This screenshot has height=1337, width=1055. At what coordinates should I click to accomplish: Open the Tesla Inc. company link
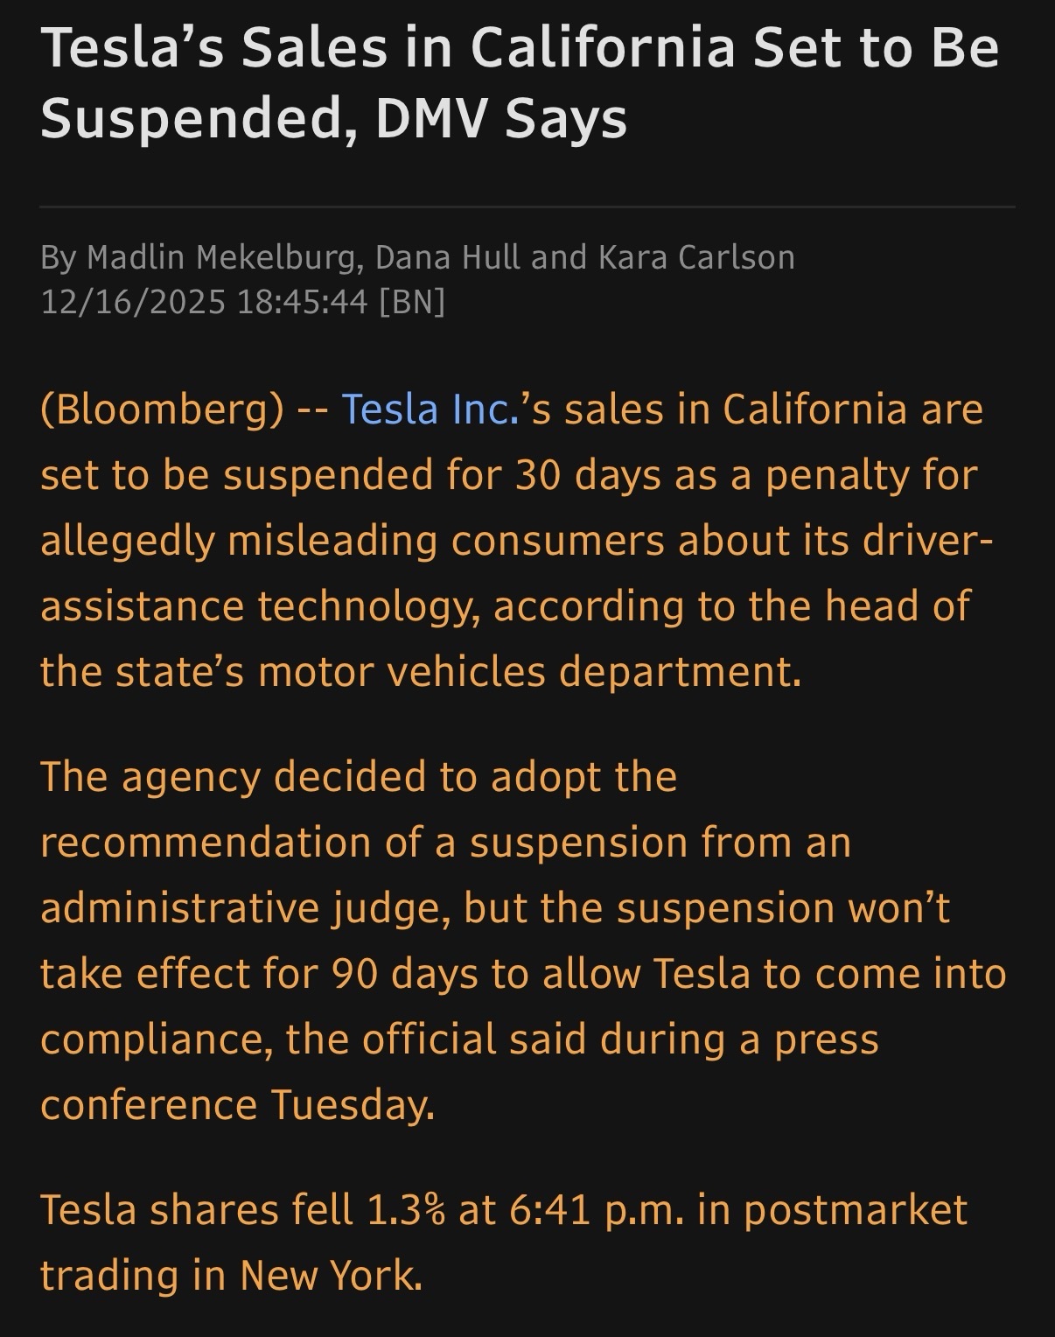(430, 409)
